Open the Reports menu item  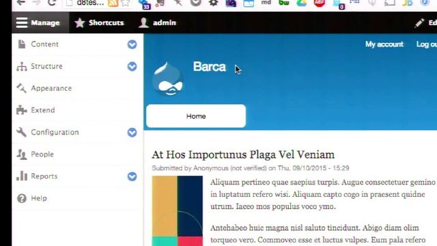pos(44,176)
